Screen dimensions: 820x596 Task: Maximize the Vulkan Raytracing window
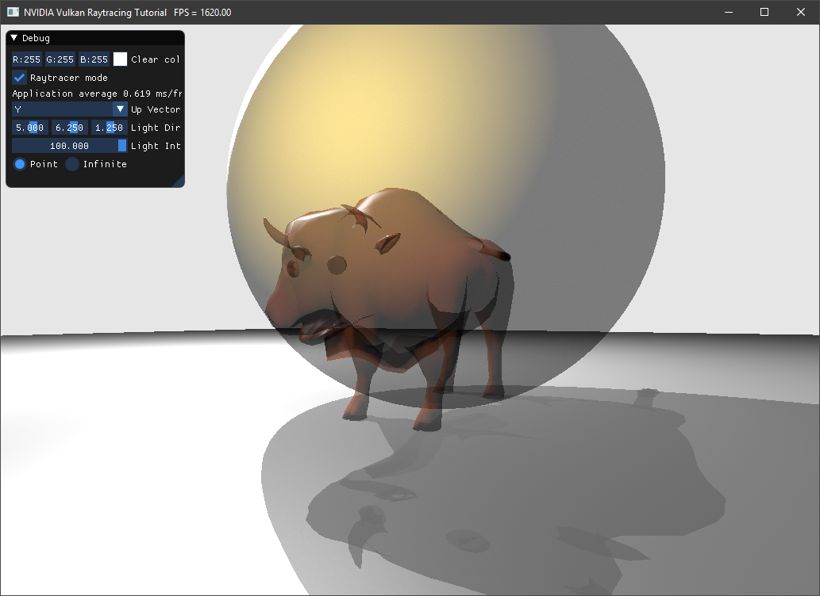click(x=764, y=12)
